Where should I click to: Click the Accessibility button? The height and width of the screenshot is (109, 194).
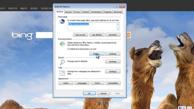(113, 83)
